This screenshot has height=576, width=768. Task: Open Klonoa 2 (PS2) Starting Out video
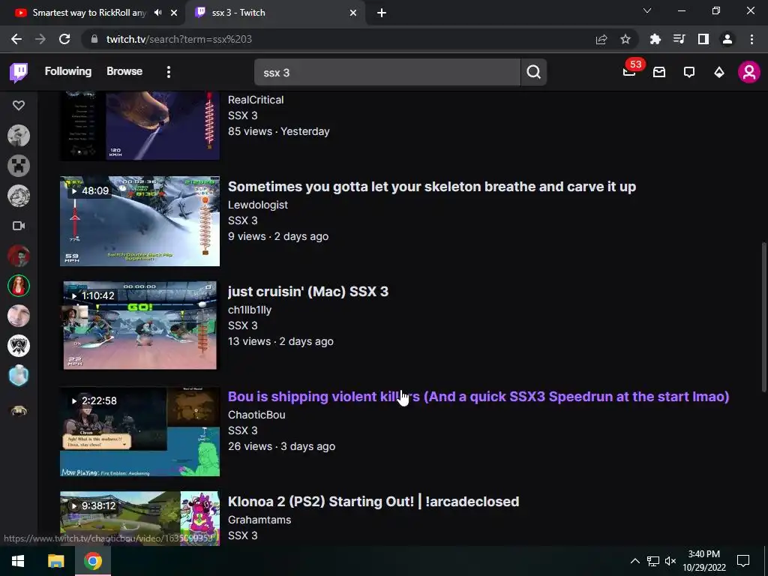(373, 502)
